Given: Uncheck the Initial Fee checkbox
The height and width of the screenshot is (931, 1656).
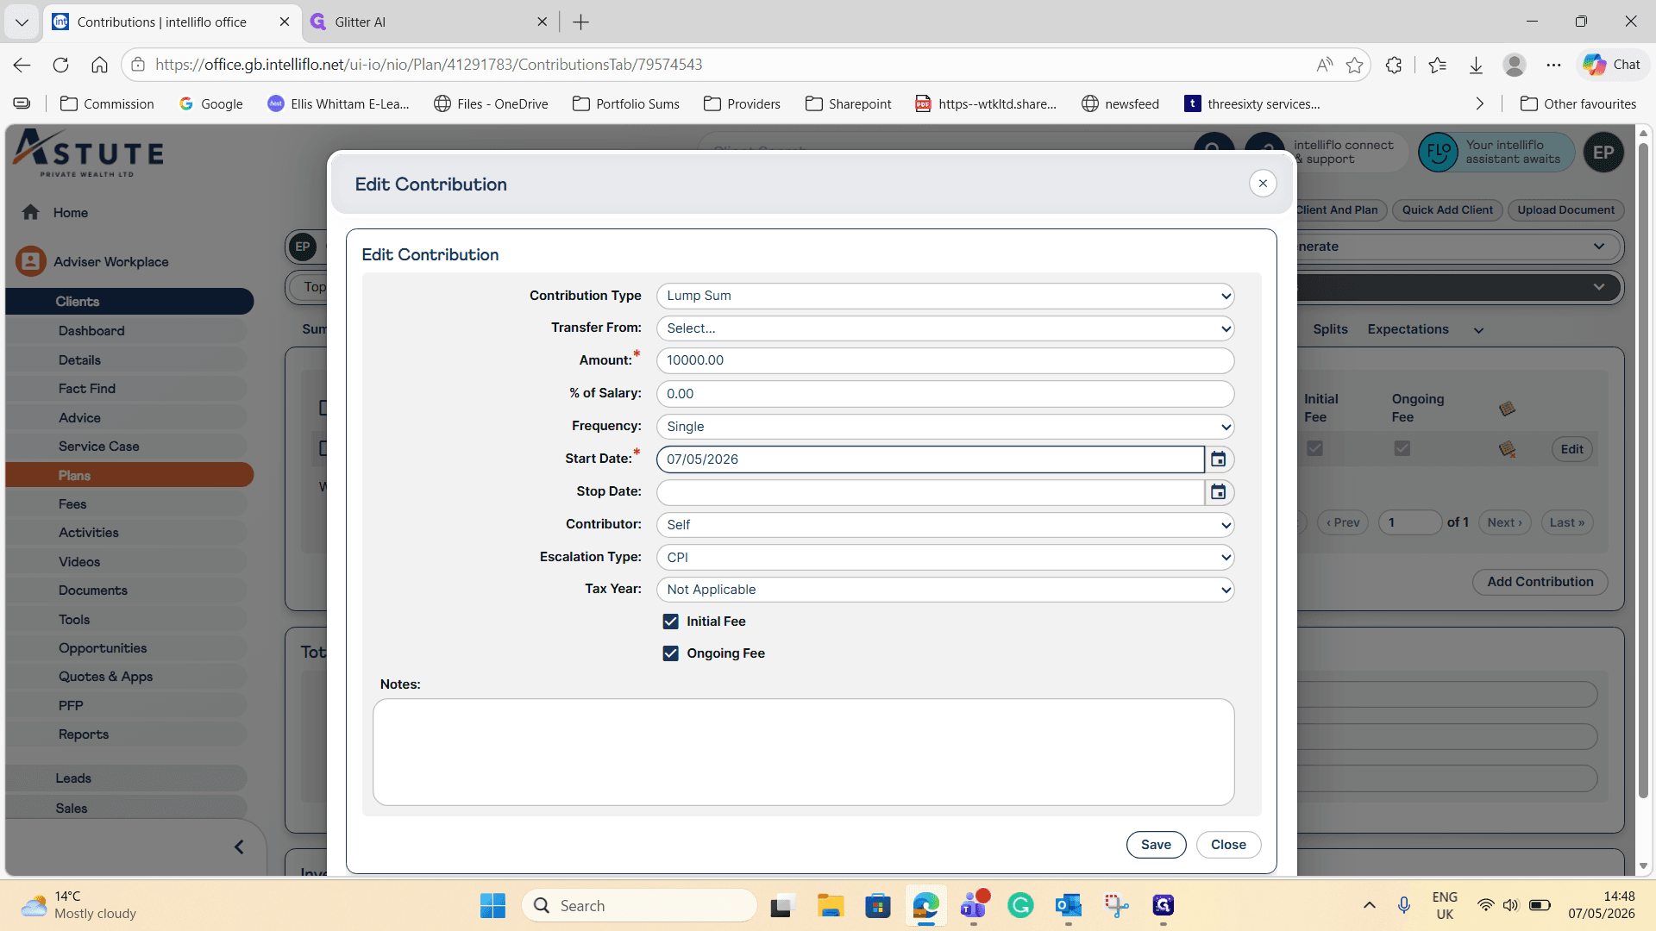Looking at the screenshot, I should pos(670,622).
